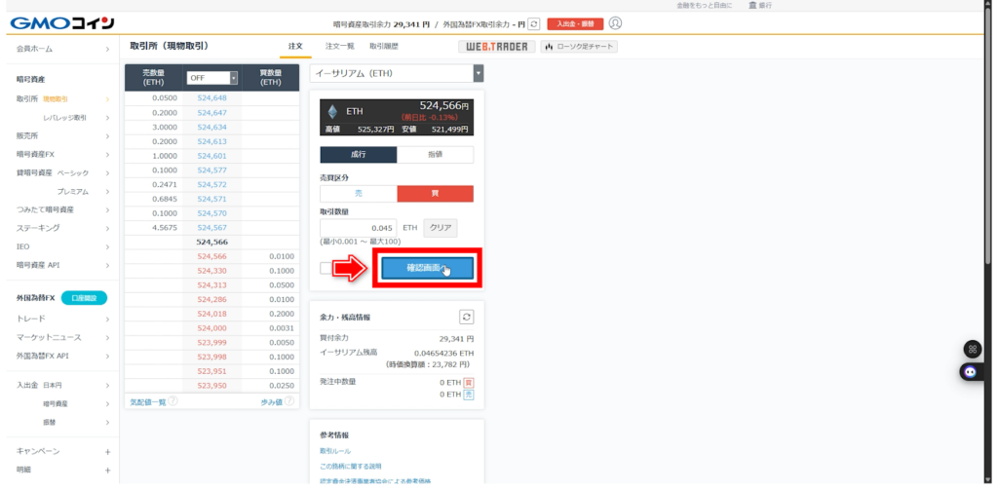Open the イーサリアム (ETH) currency dropdown
Screen dimensions: 998x490
pos(397,73)
